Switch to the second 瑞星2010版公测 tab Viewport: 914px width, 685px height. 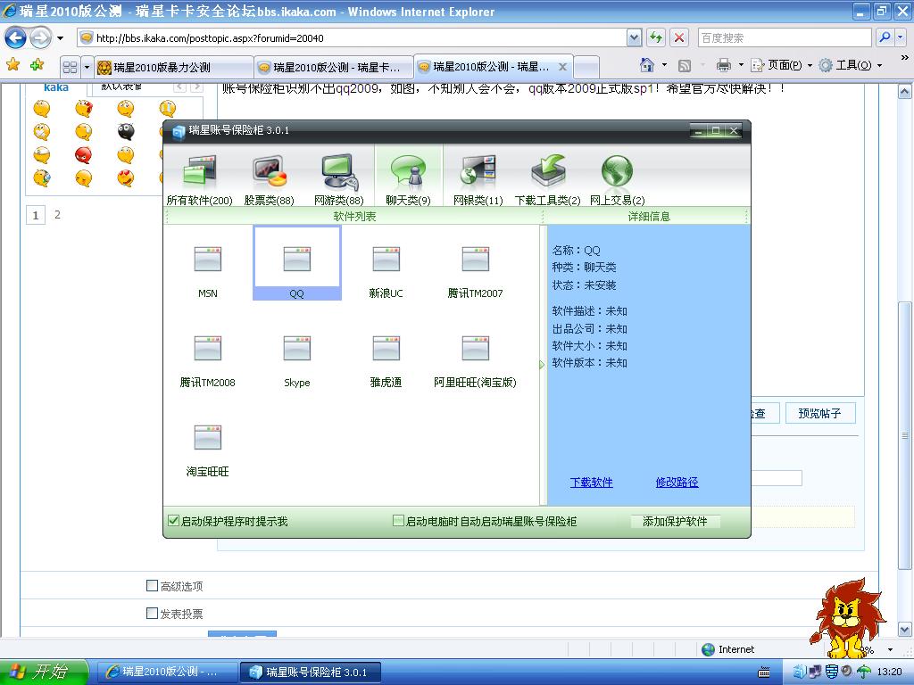pos(334,68)
